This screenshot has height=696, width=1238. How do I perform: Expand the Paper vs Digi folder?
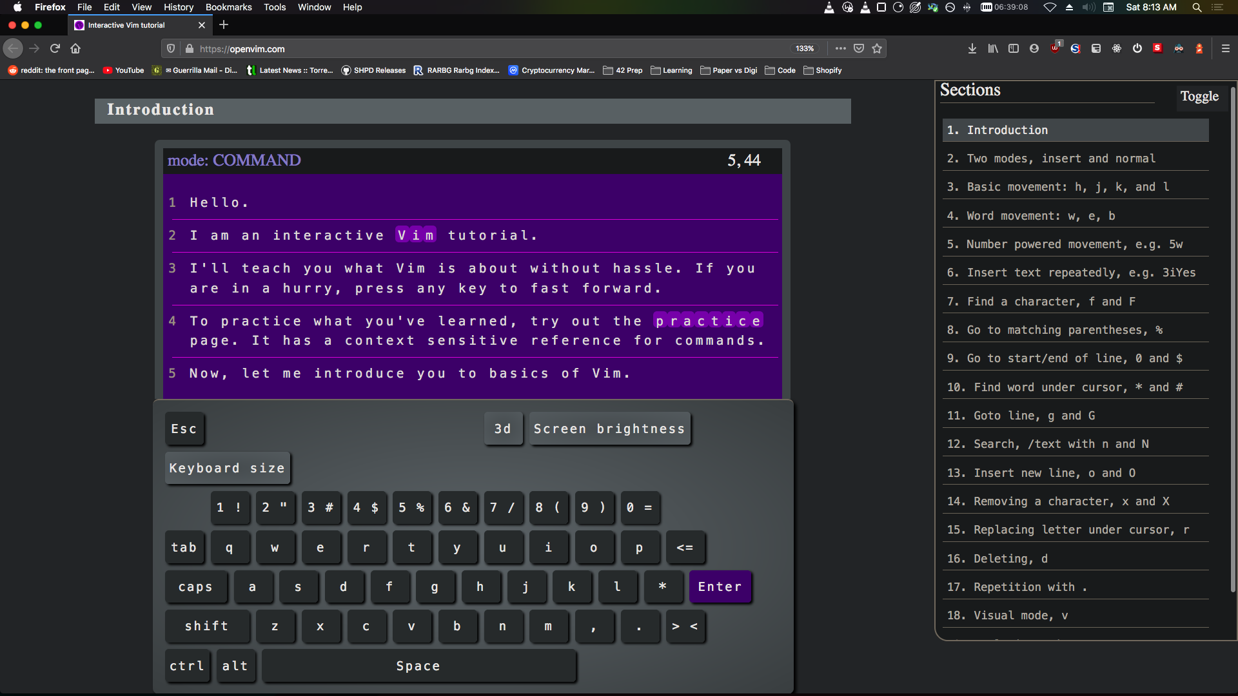[729, 70]
